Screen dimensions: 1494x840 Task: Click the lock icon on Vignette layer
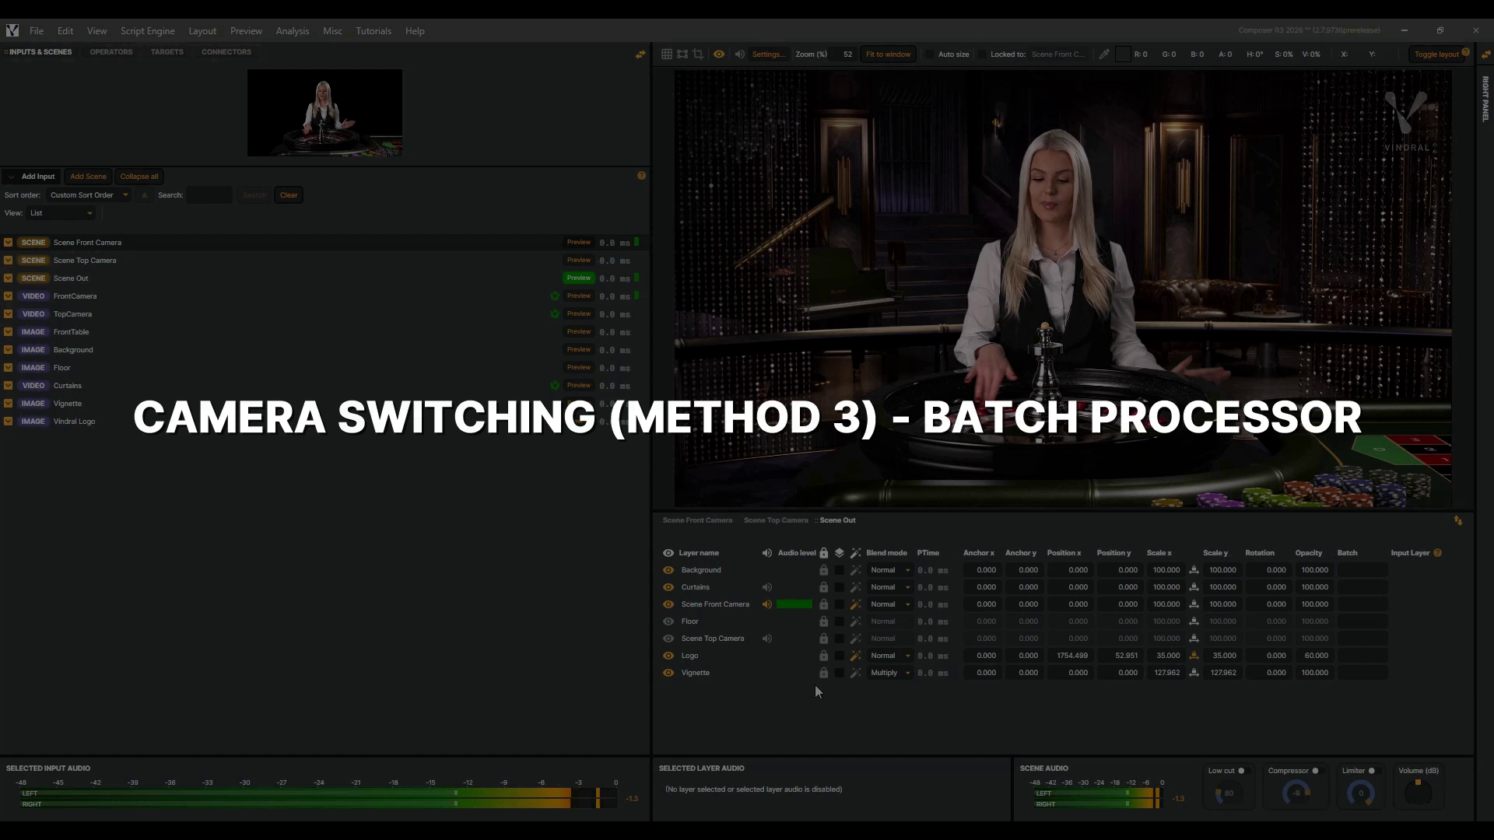(x=823, y=673)
